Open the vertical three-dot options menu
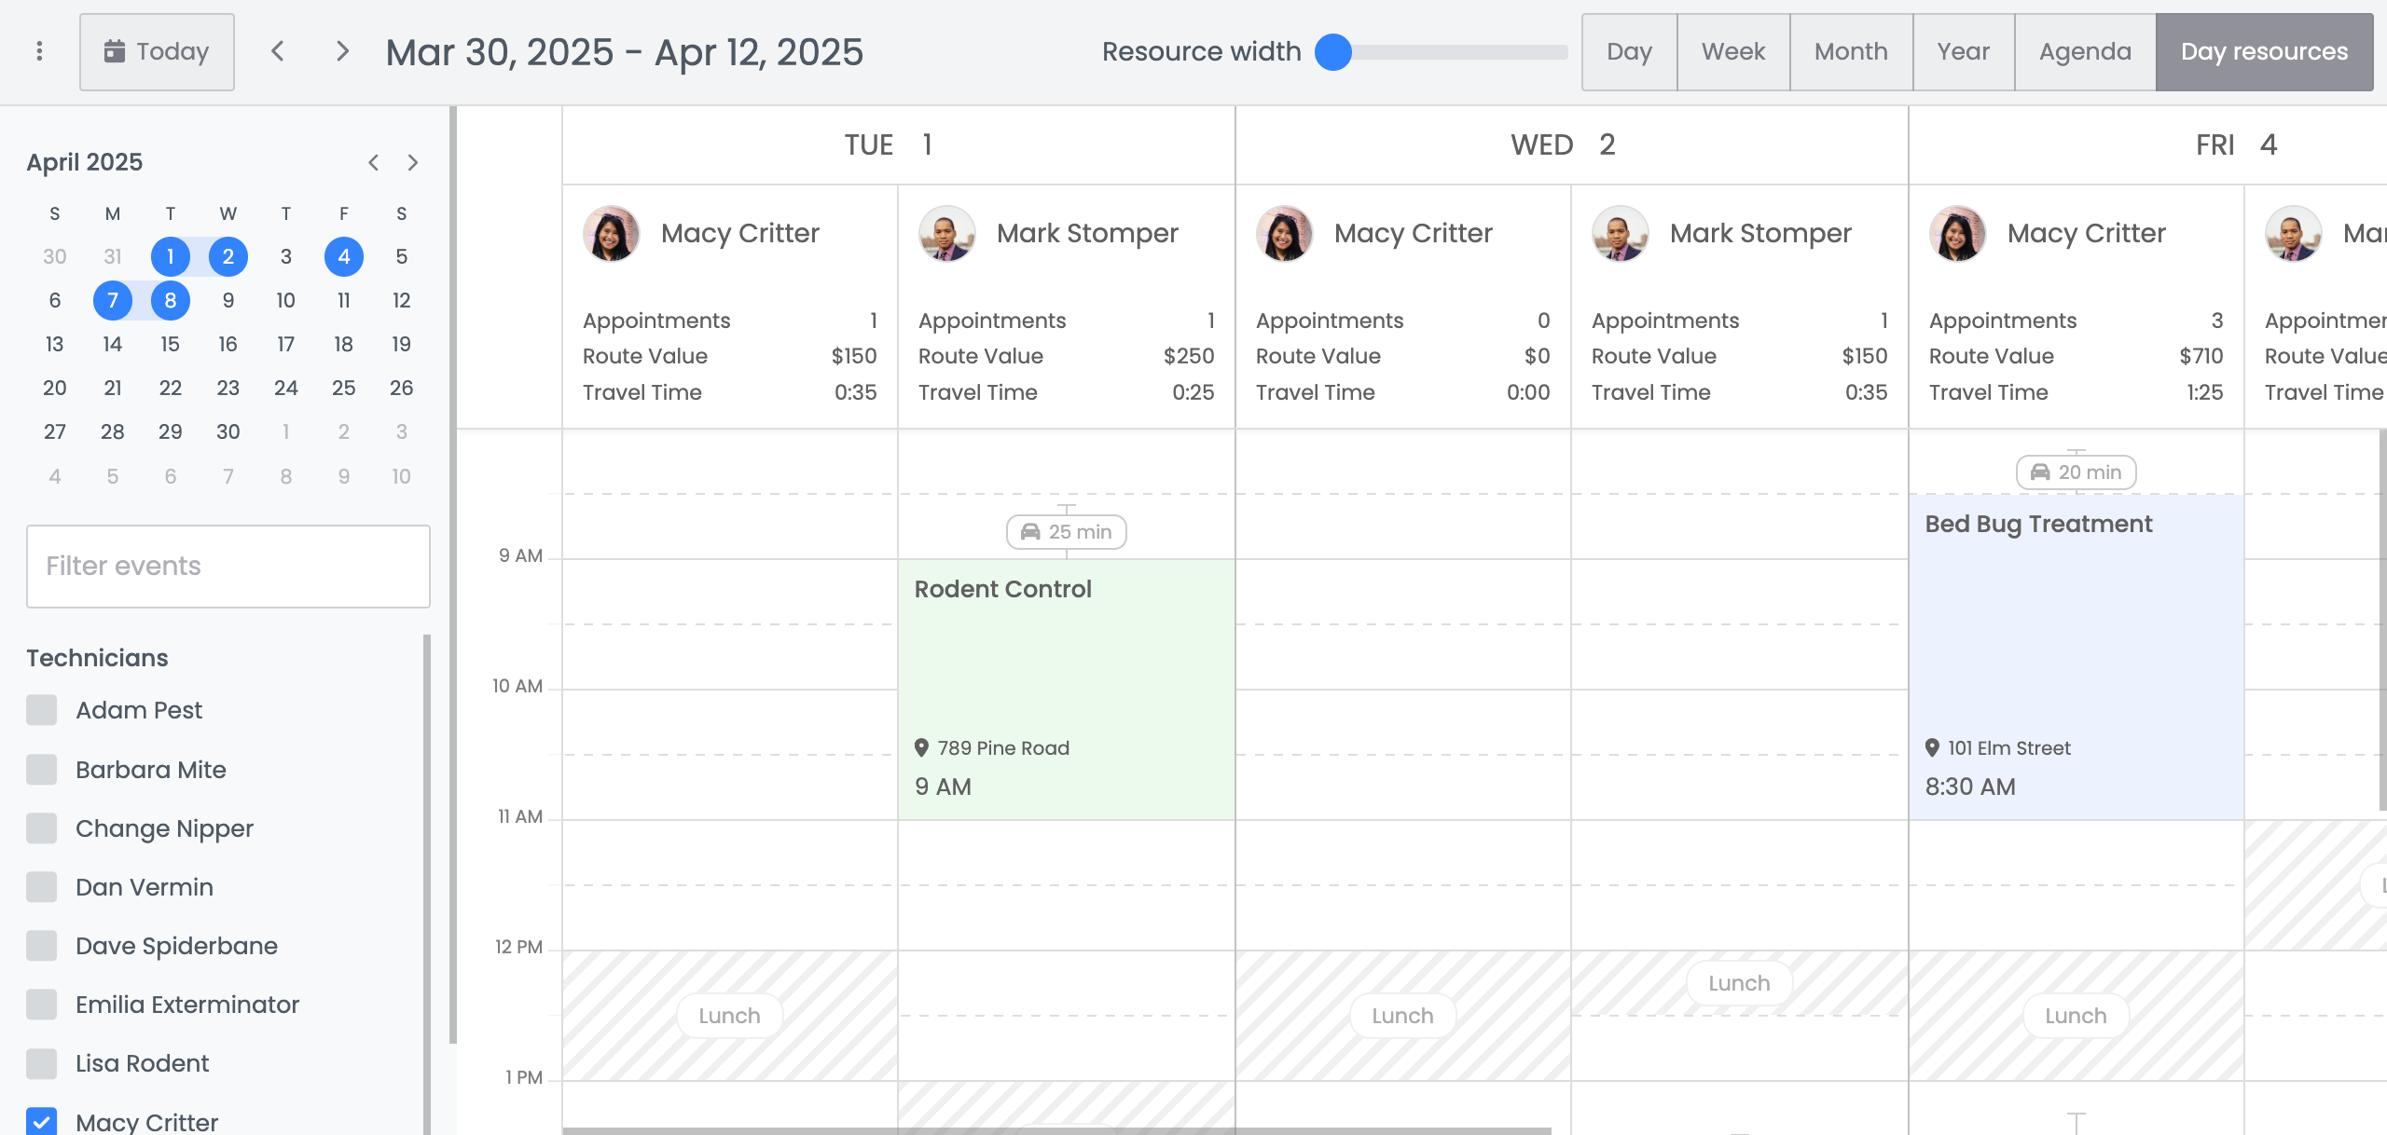The image size is (2387, 1135). coord(39,51)
